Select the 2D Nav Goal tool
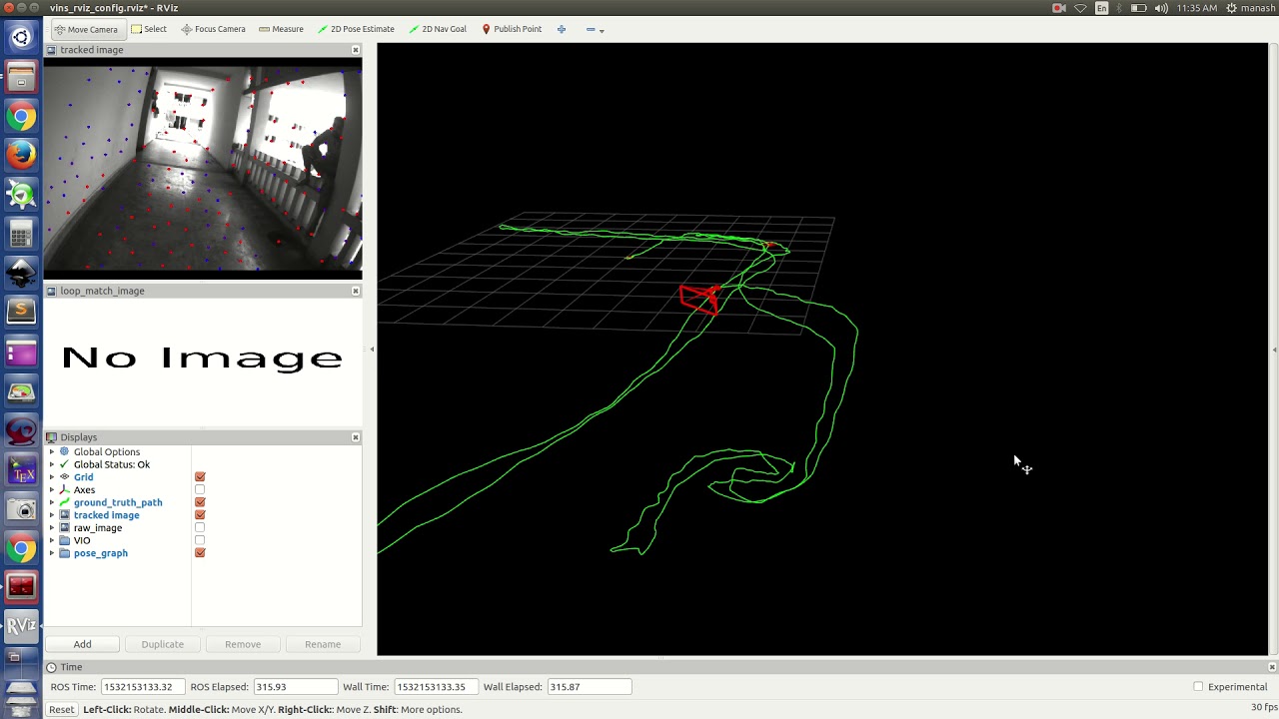Viewport: 1279px width, 719px height. pos(438,29)
